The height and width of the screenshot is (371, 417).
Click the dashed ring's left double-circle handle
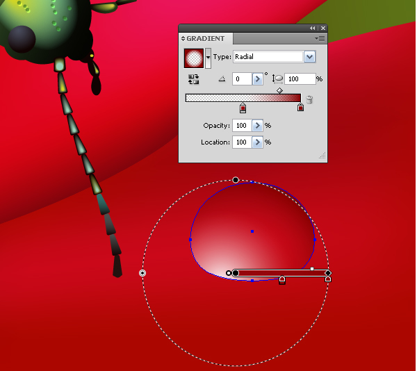142,273
